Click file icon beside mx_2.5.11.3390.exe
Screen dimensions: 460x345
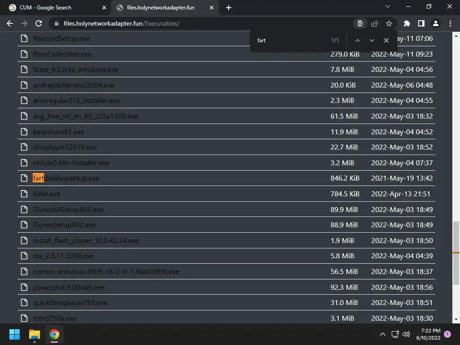tap(24, 256)
